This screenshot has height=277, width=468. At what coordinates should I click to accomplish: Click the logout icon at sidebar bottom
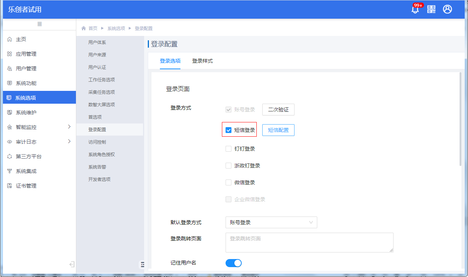tap(72, 264)
